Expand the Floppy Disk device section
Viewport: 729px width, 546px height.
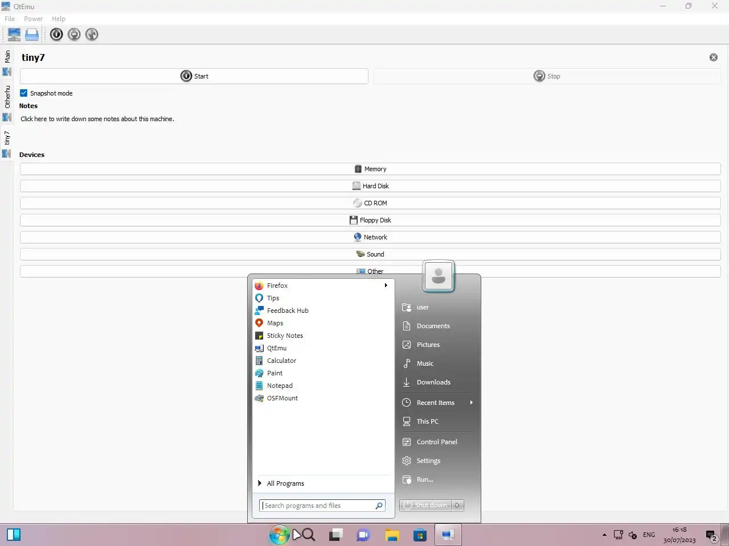coord(370,220)
